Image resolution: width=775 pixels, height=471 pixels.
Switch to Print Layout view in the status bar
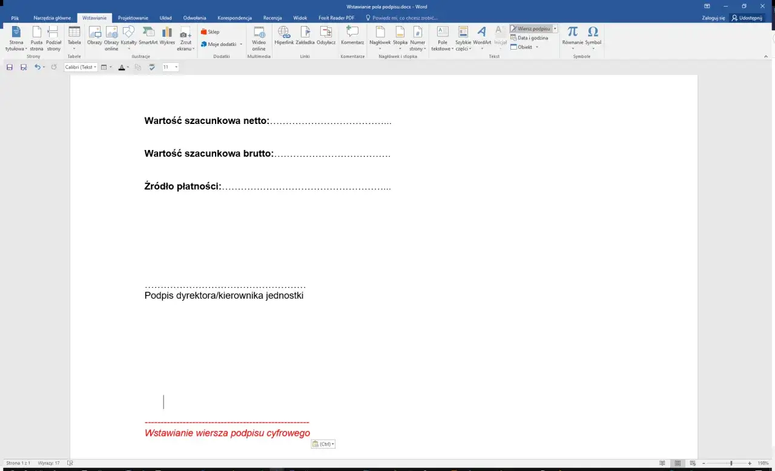(x=677, y=463)
